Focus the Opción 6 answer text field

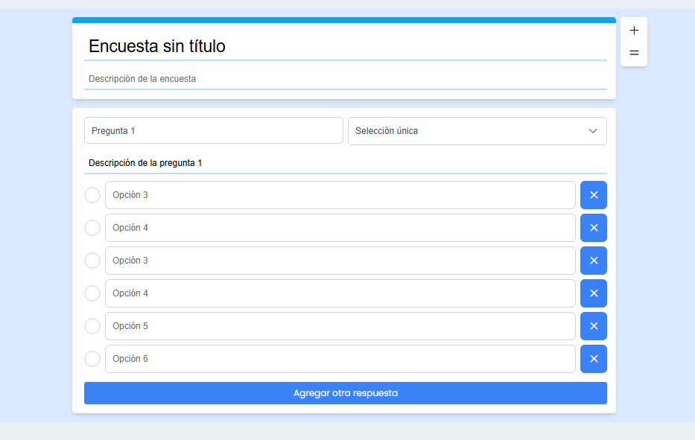click(340, 359)
